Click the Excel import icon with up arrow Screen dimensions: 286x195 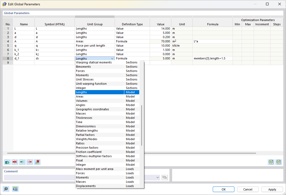tap(279, 162)
